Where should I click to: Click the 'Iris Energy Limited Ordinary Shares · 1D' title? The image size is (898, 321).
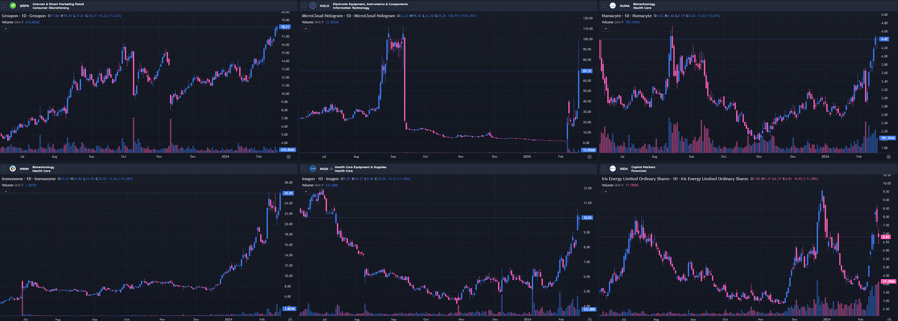tap(675, 179)
